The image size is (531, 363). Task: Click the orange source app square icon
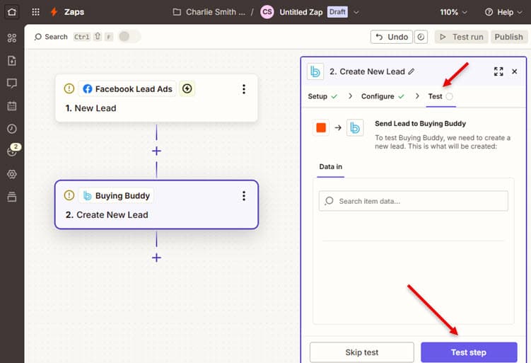click(321, 128)
